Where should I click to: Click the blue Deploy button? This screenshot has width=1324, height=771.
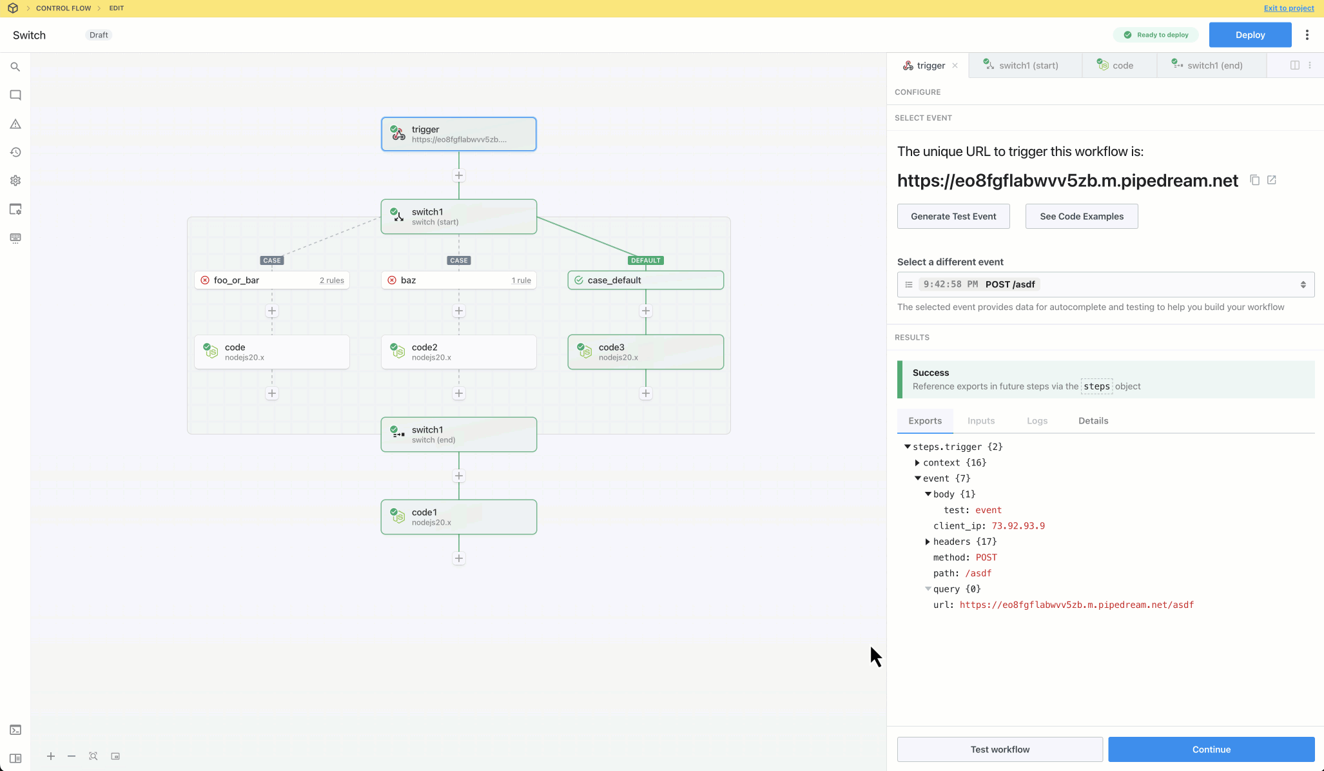tap(1250, 35)
